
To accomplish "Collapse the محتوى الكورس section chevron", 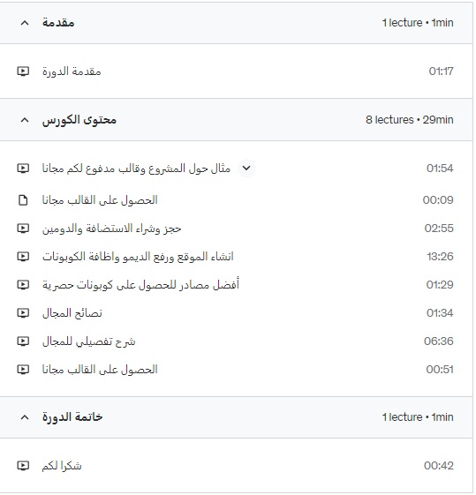I will click(x=25, y=120).
